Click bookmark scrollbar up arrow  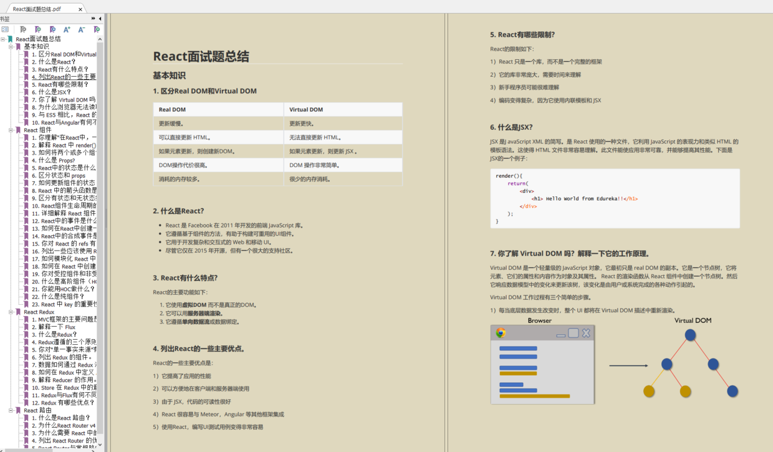[100, 39]
